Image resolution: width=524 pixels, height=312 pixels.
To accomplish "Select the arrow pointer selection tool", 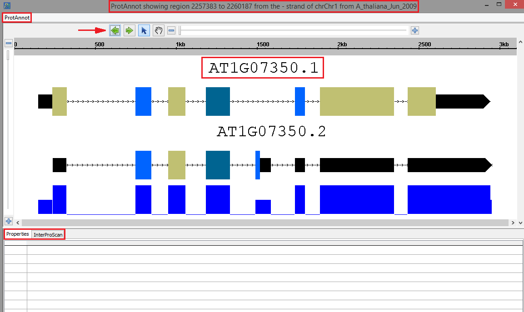I will tap(144, 30).
